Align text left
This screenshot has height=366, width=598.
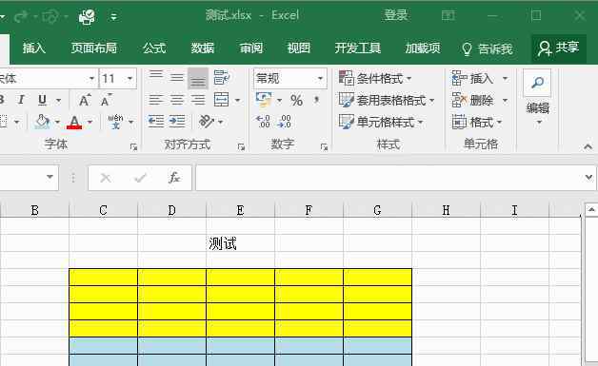tap(156, 100)
